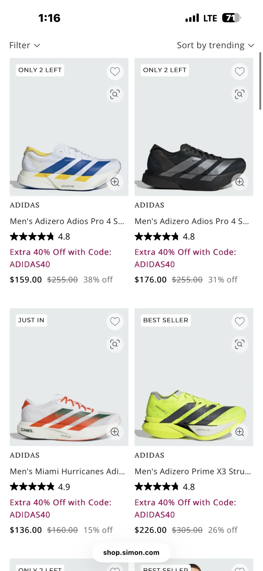
Task: Click the page scrollbar on the right edge
Action: (260, 81)
